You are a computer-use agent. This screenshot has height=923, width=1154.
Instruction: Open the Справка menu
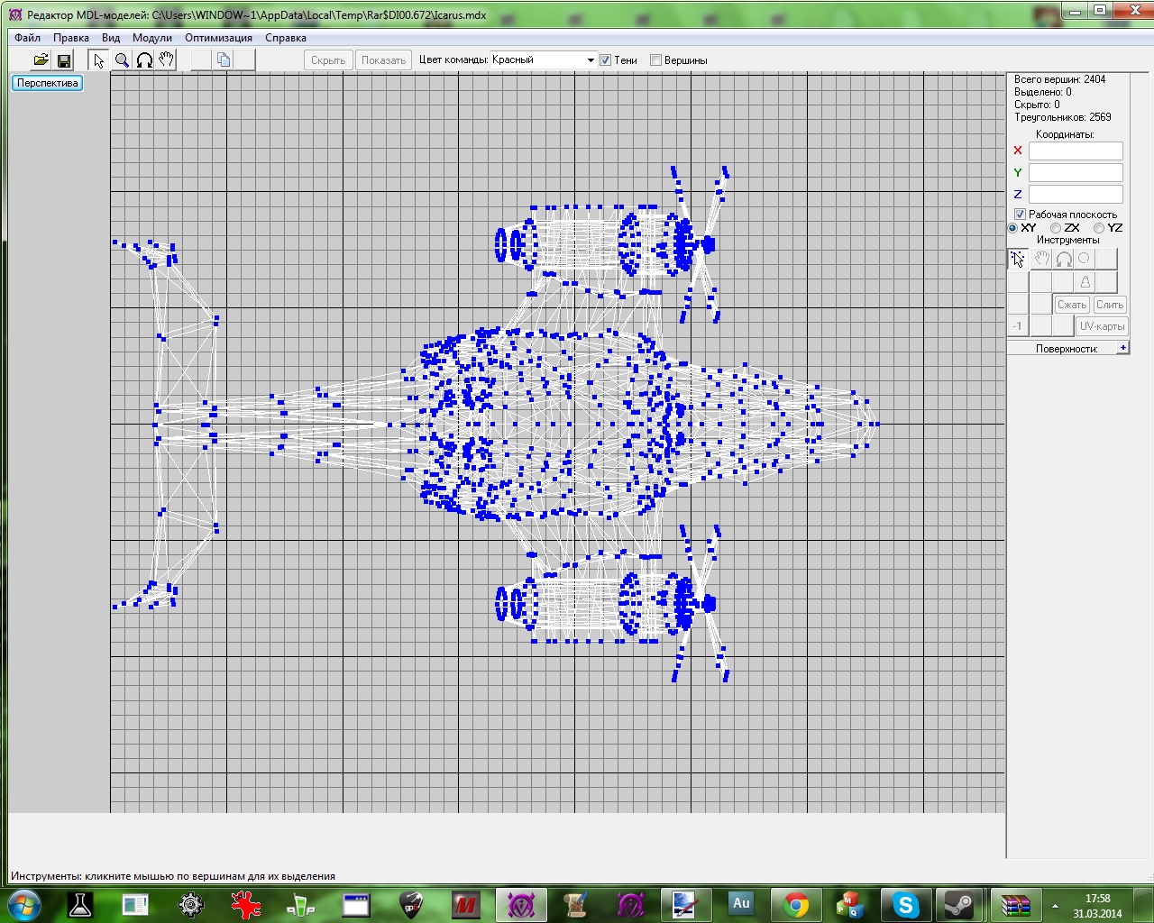click(286, 38)
